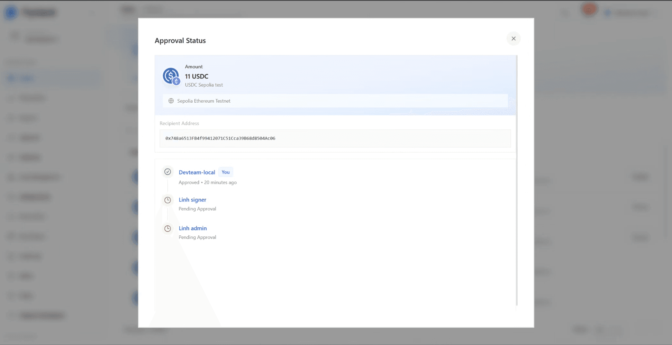The width and height of the screenshot is (672, 345).
Task: Click the You badge next to Devteam-local
Action: (226, 172)
